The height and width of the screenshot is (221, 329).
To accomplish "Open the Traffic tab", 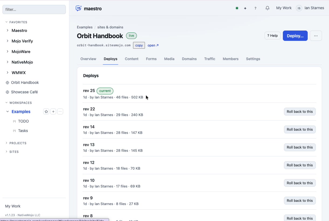I will (x=210, y=59).
